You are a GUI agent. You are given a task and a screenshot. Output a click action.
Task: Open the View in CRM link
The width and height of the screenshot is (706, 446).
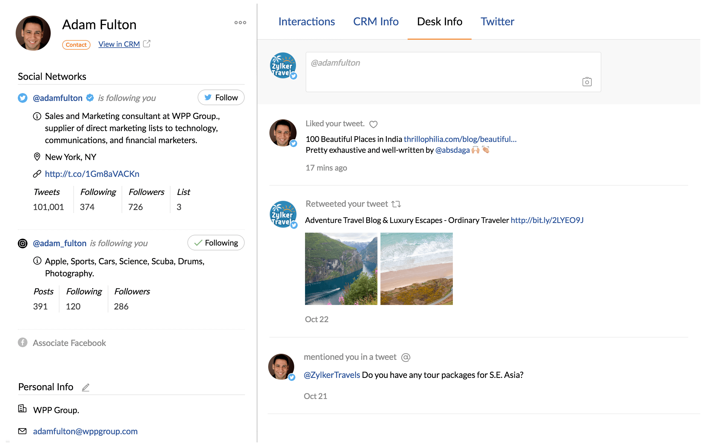119,44
